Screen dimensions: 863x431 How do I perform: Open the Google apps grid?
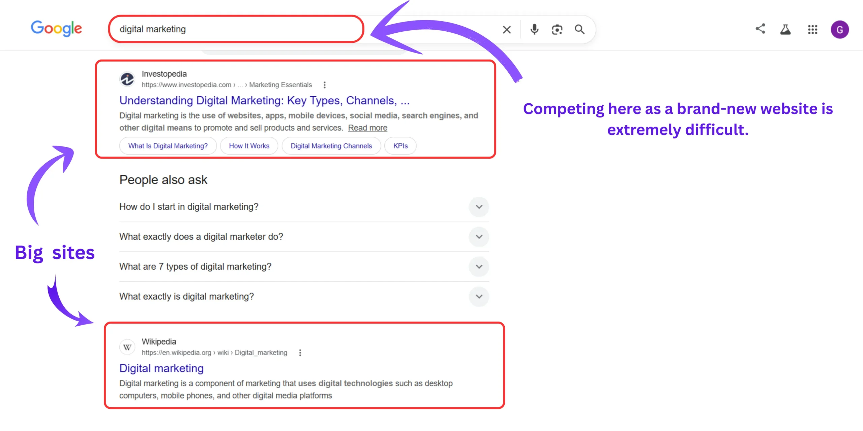(813, 29)
